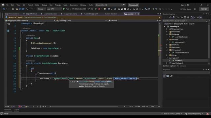Click the Undo arrow icon

point(27,9)
